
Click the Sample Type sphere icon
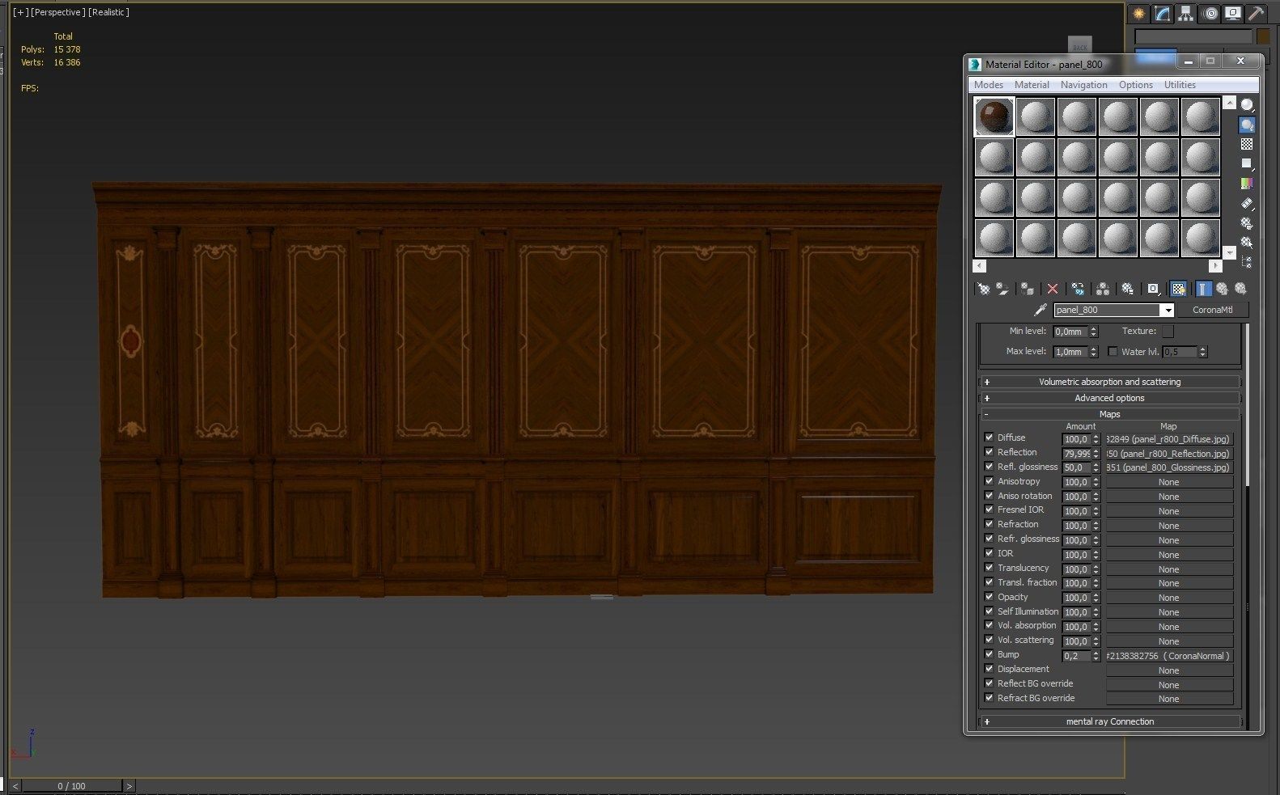click(1247, 105)
